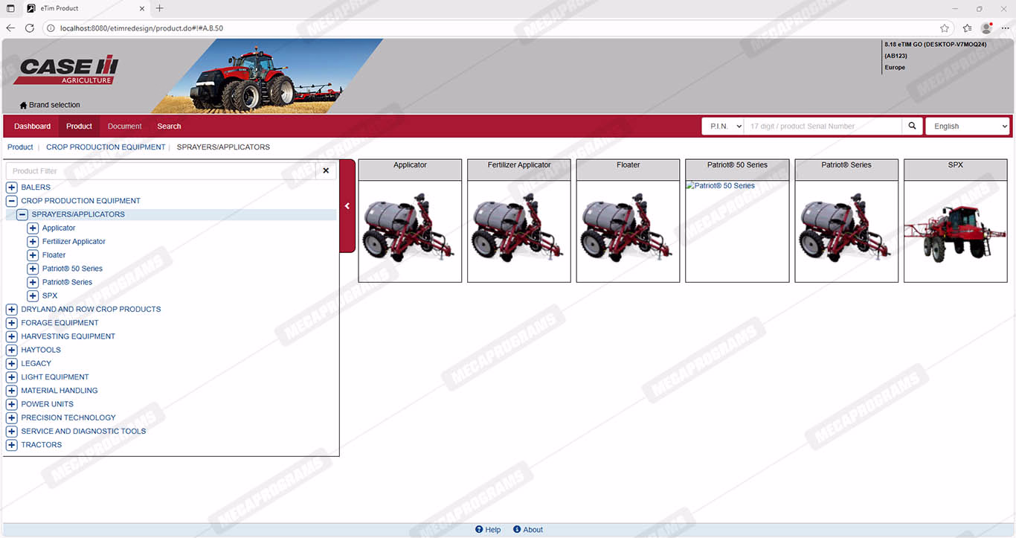
Task: Open the SPX sprayer thumbnail
Action: coord(955,231)
